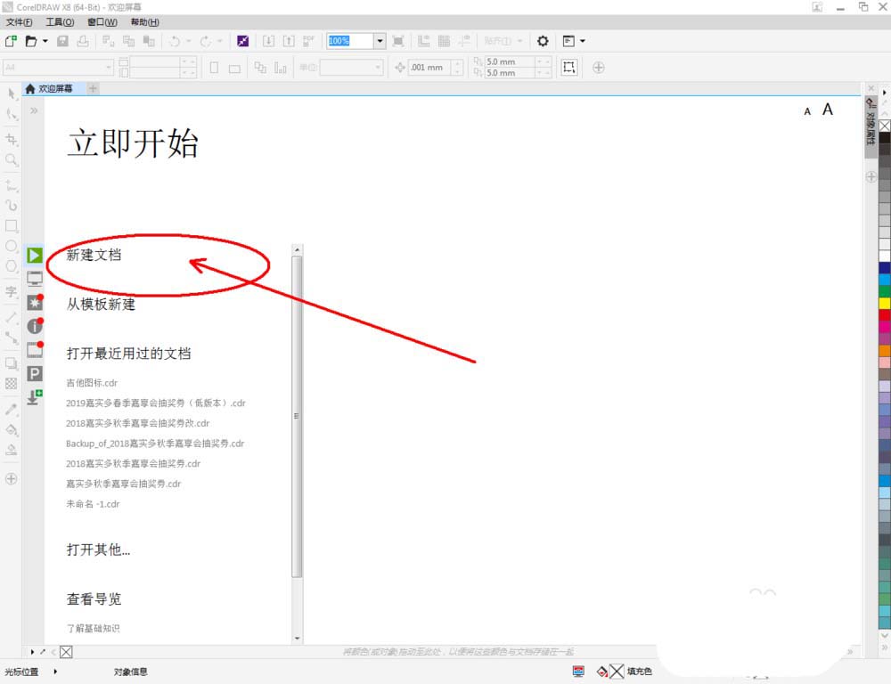Select the Zoom magnifier tool

12,160
